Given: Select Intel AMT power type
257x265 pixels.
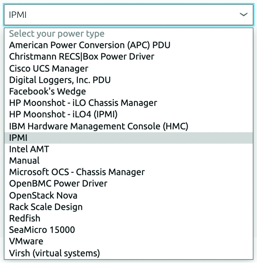Looking at the screenshot, I should [29, 149].
